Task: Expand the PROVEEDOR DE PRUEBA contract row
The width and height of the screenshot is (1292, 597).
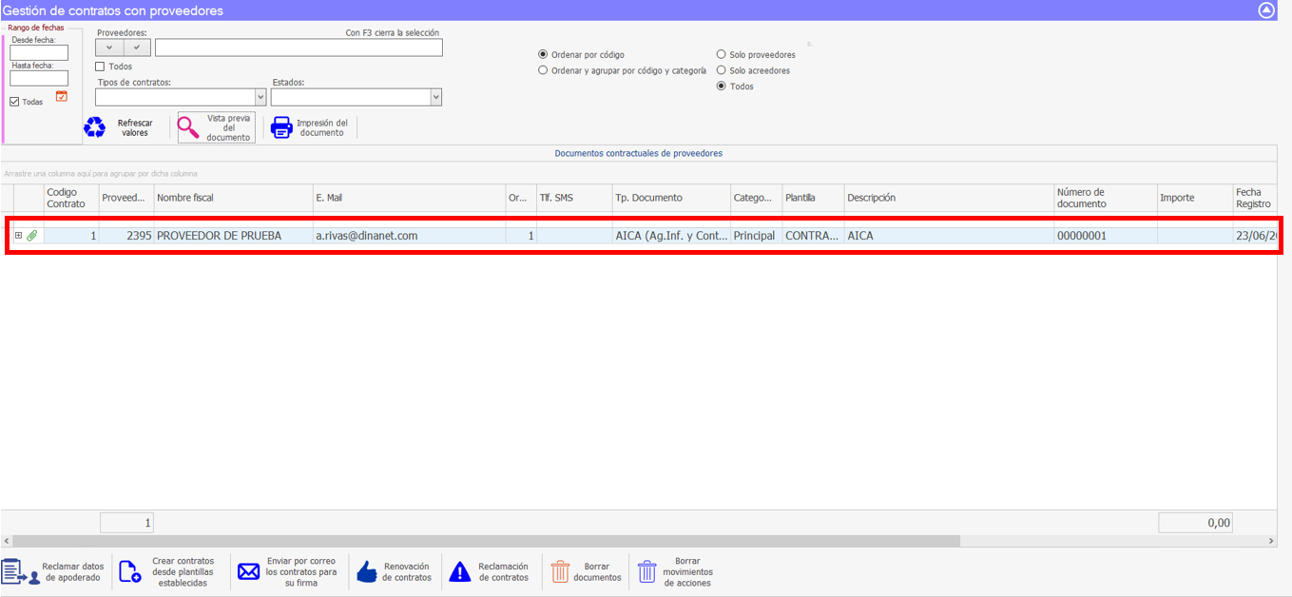Action: (x=18, y=236)
